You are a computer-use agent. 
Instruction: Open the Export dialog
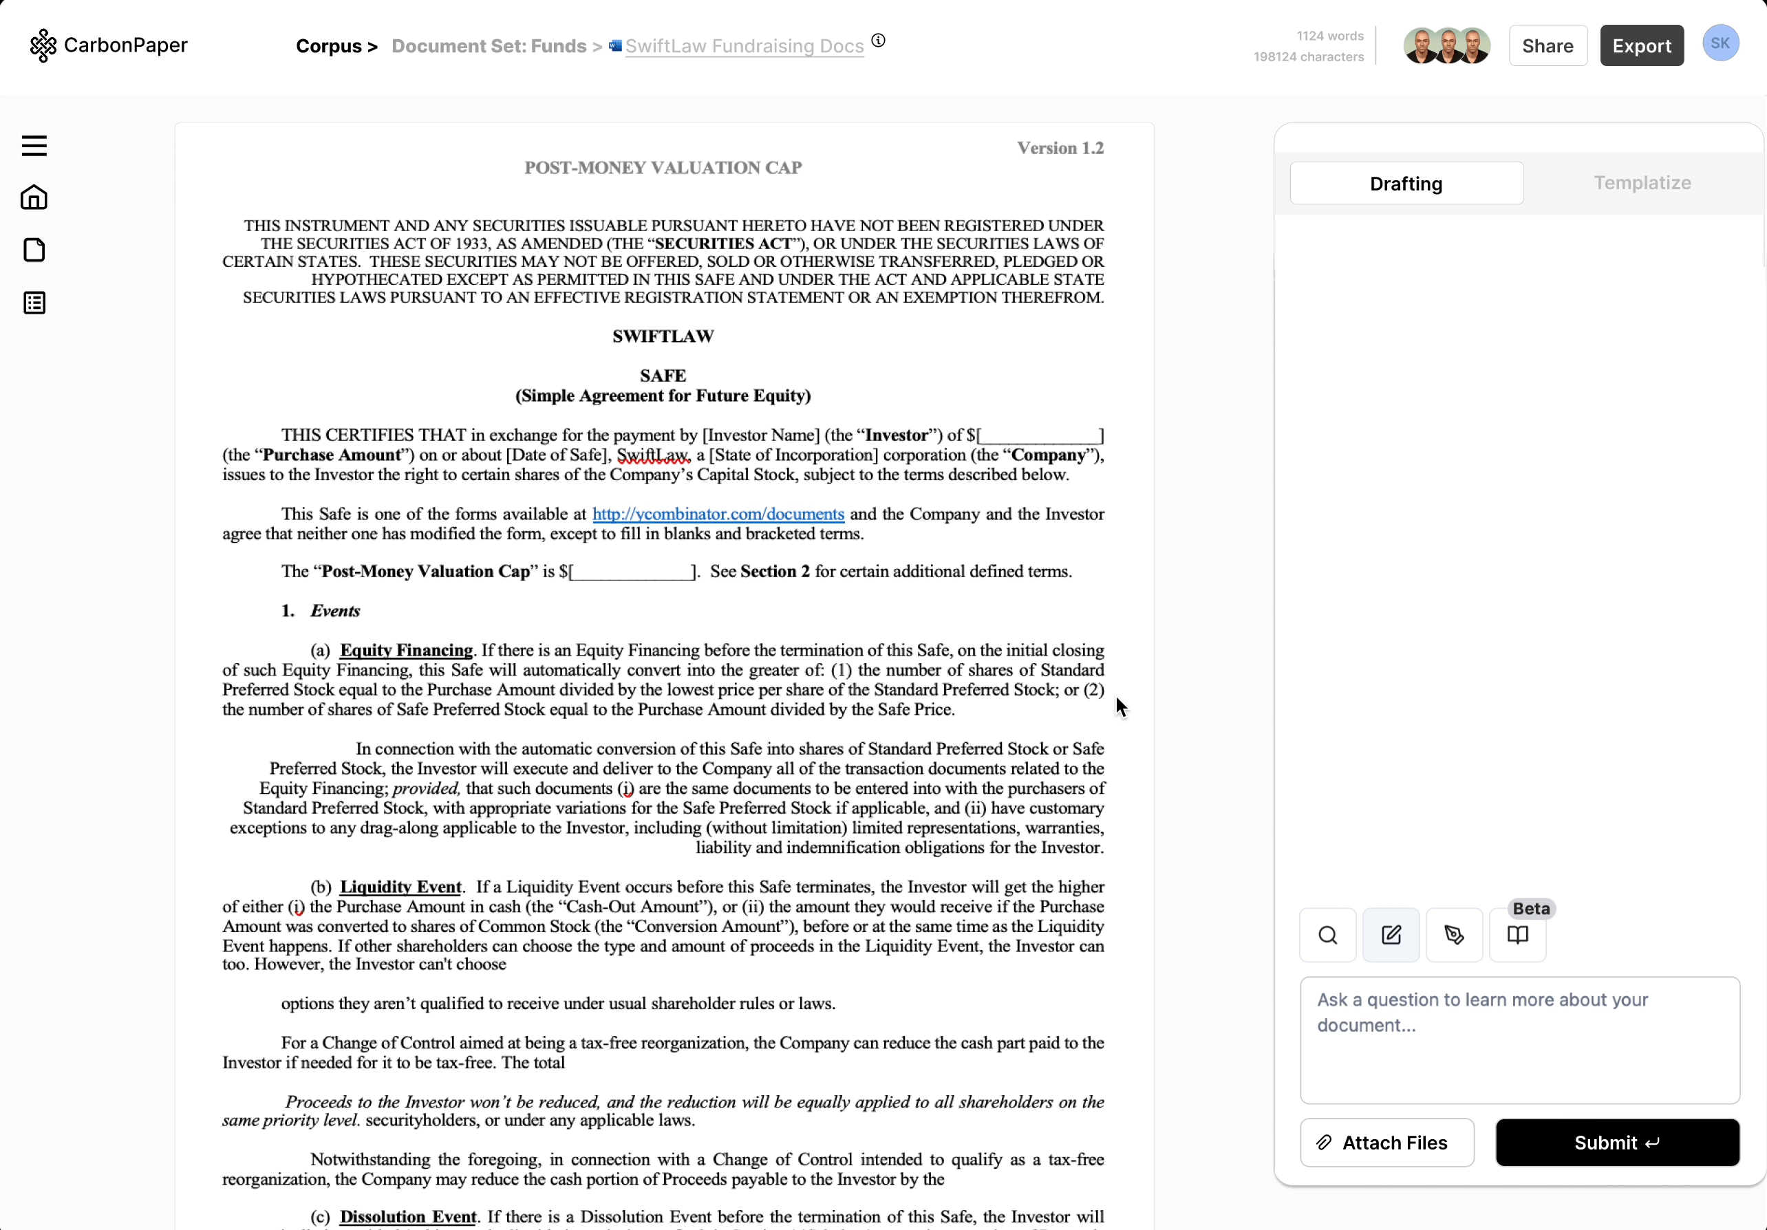(x=1642, y=45)
